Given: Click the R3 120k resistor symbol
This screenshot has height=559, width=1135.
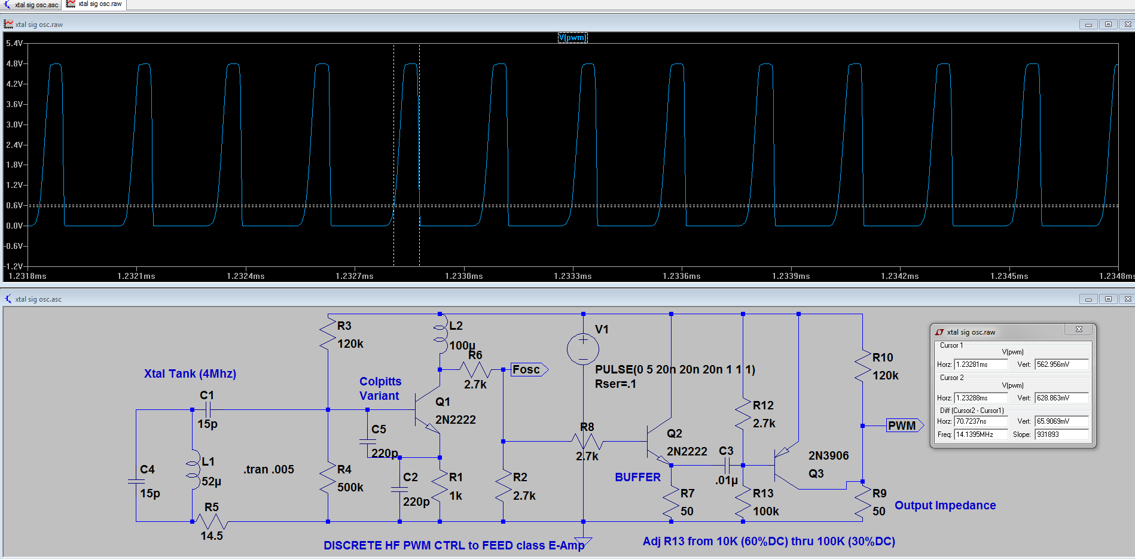Looking at the screenshot, I should 328,334.
